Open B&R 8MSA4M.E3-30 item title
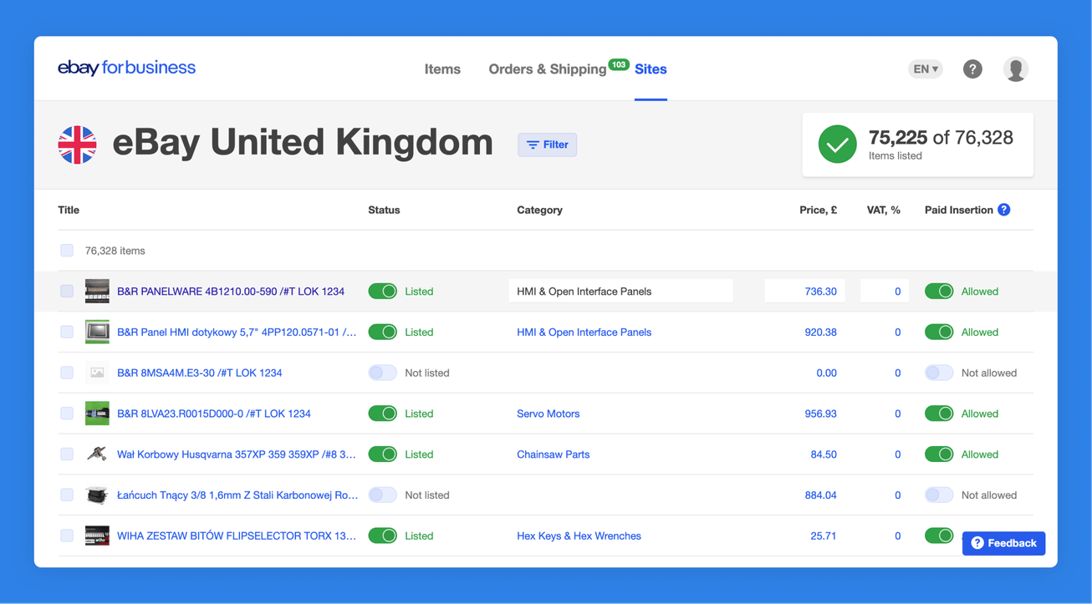This screenshot has width=1092, height=604. coord(200,373)
